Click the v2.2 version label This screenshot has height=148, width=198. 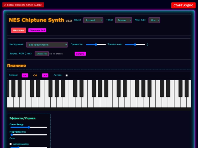[x=69, y=21]
